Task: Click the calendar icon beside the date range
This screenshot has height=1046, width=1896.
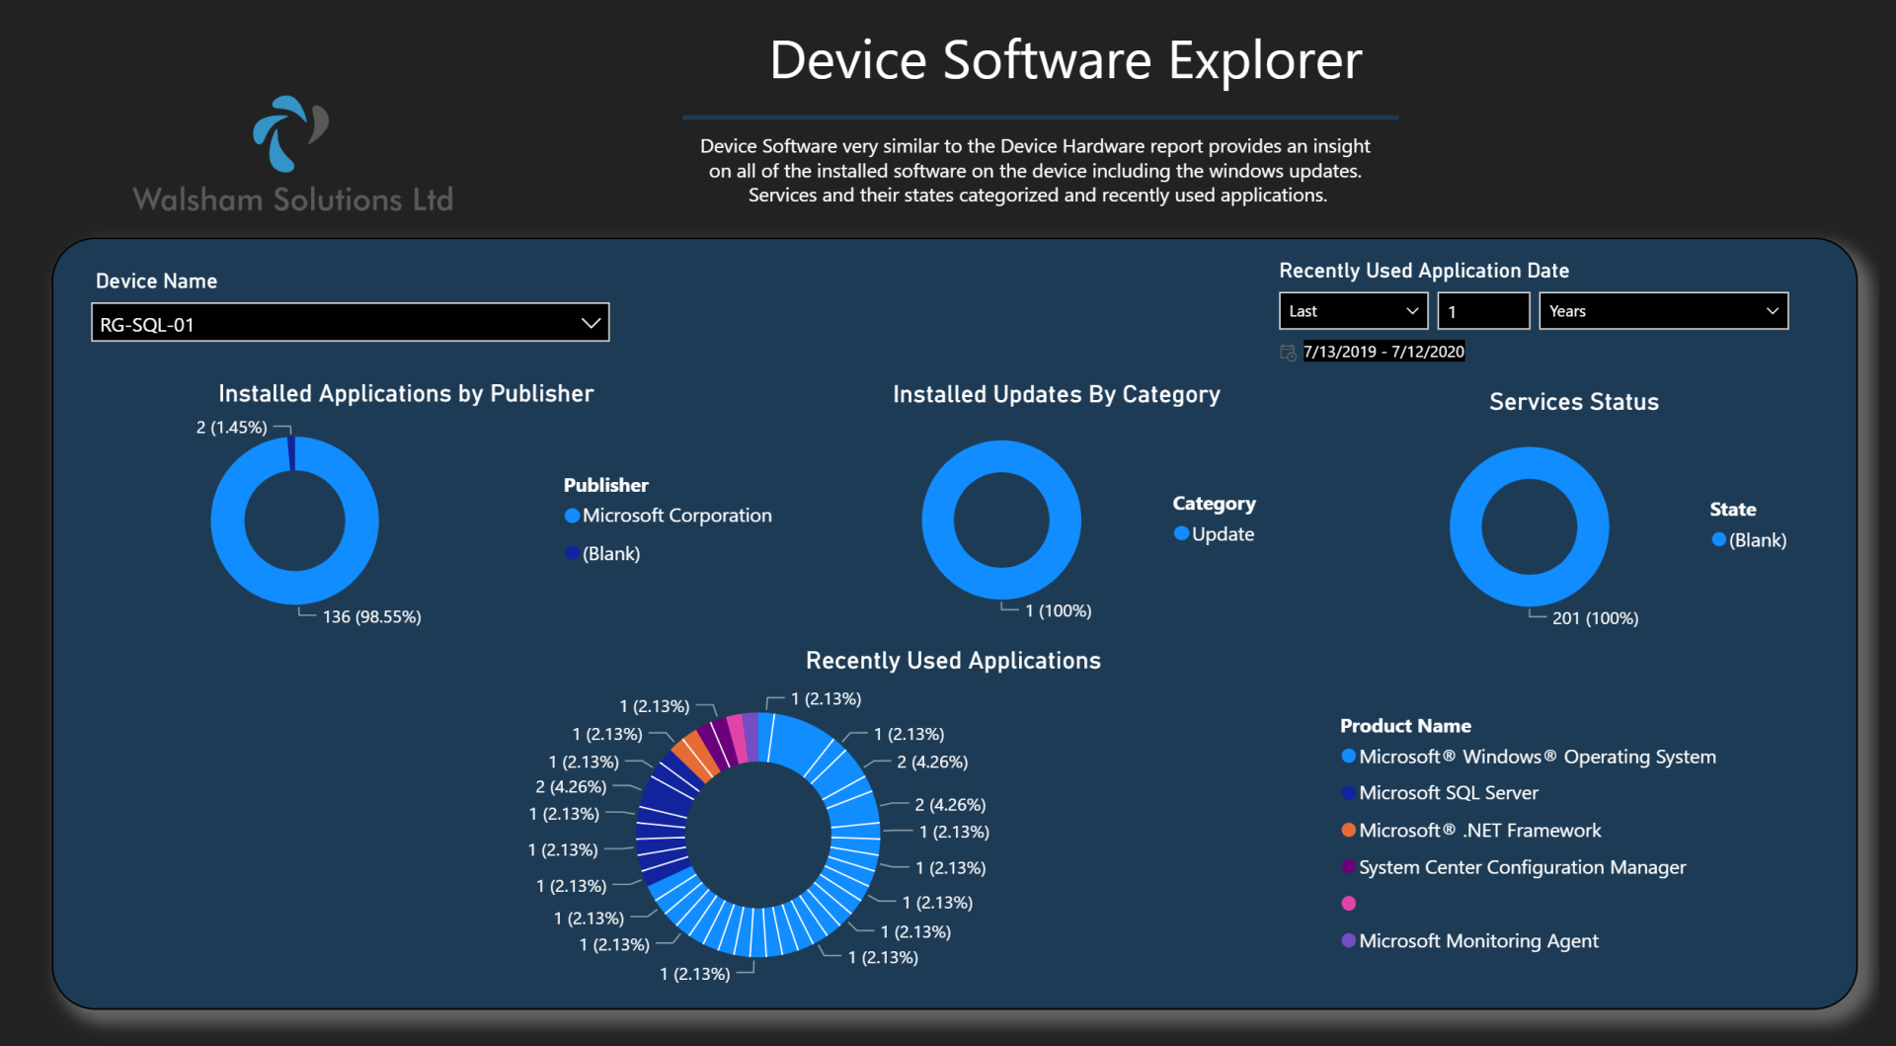Action: click(1288, 353)
